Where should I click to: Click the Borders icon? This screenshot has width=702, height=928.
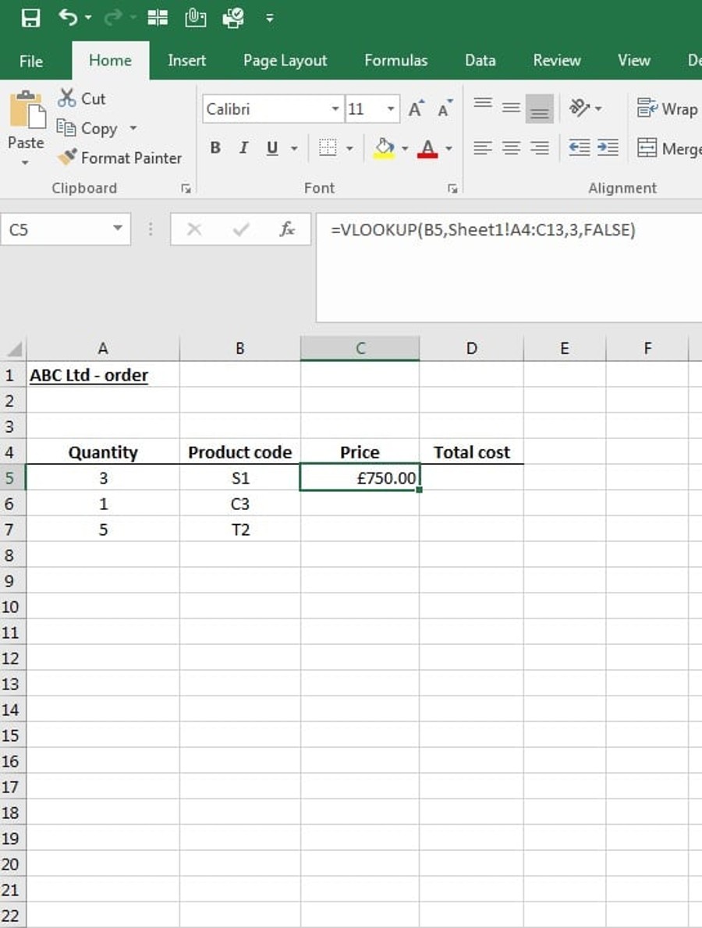pyautogui.click(x=328, y=147)
